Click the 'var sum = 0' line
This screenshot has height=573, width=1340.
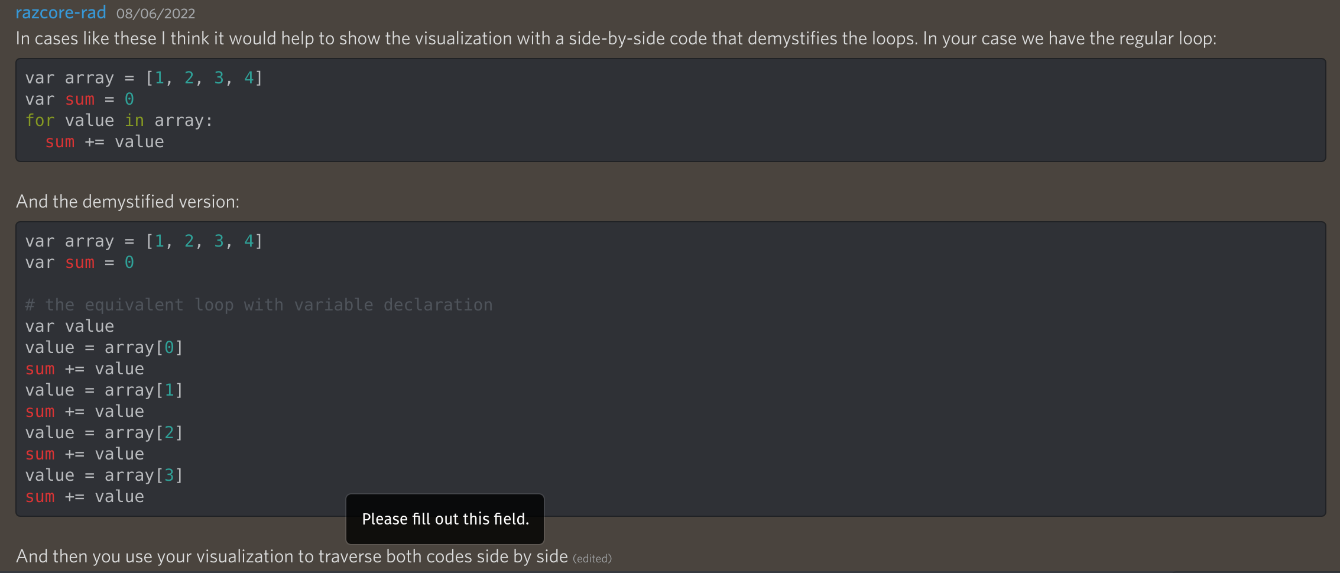point(79,99)
